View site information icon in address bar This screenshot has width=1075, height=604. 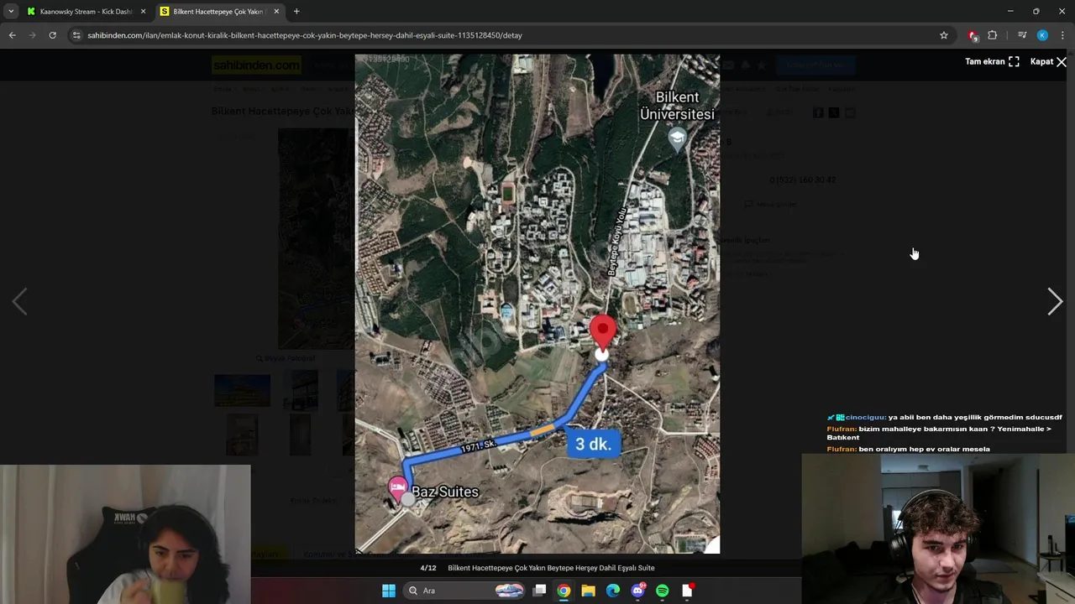point(76,35)
